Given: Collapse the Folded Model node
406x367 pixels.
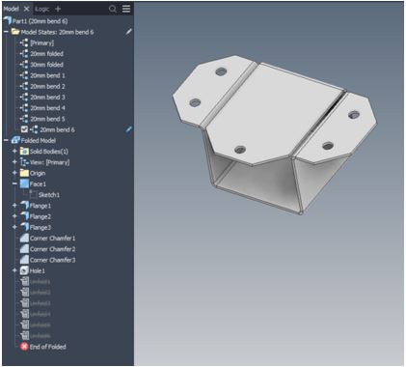Looking at the screenshot, I should point(6,140).
